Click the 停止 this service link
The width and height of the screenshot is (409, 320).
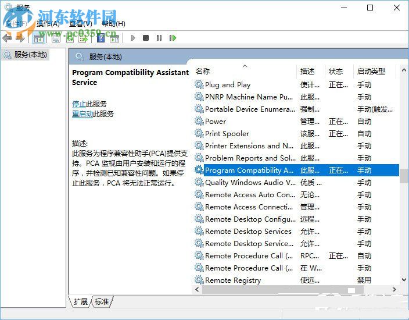coord(79,104)
